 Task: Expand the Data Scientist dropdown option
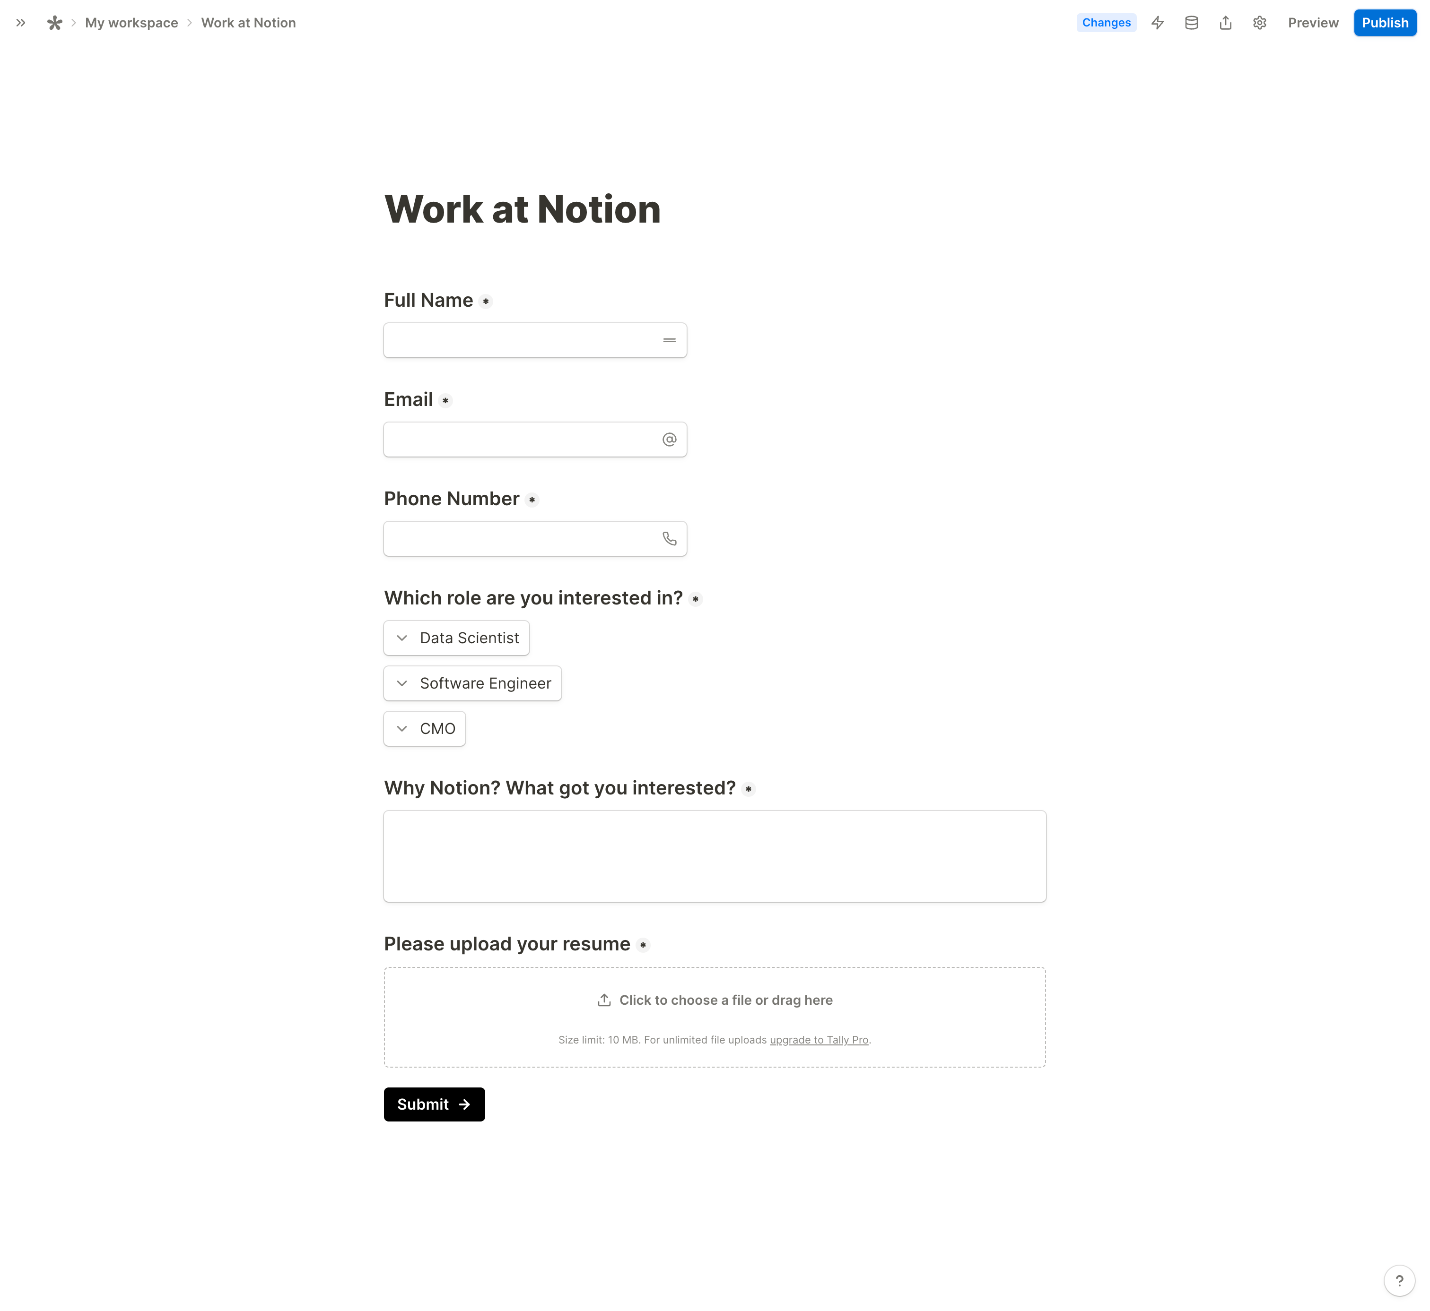pos(402,638)
